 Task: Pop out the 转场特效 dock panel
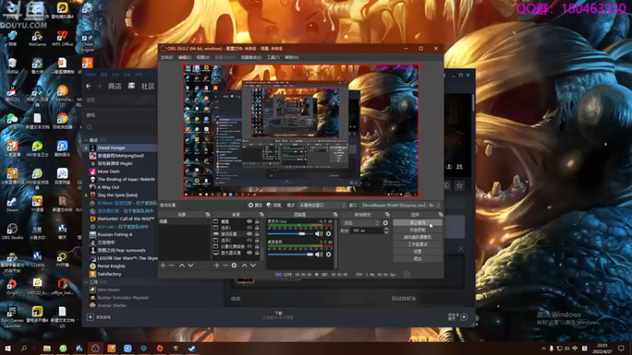coord(387,215)
